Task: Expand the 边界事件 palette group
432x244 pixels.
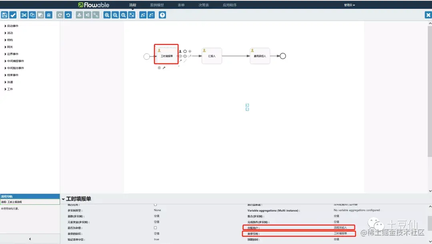Action: (11, 54)
